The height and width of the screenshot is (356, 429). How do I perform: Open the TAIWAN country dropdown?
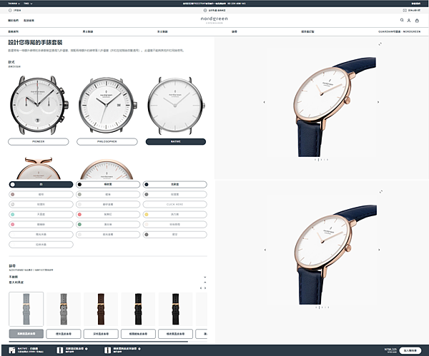[x=14, y=4]
